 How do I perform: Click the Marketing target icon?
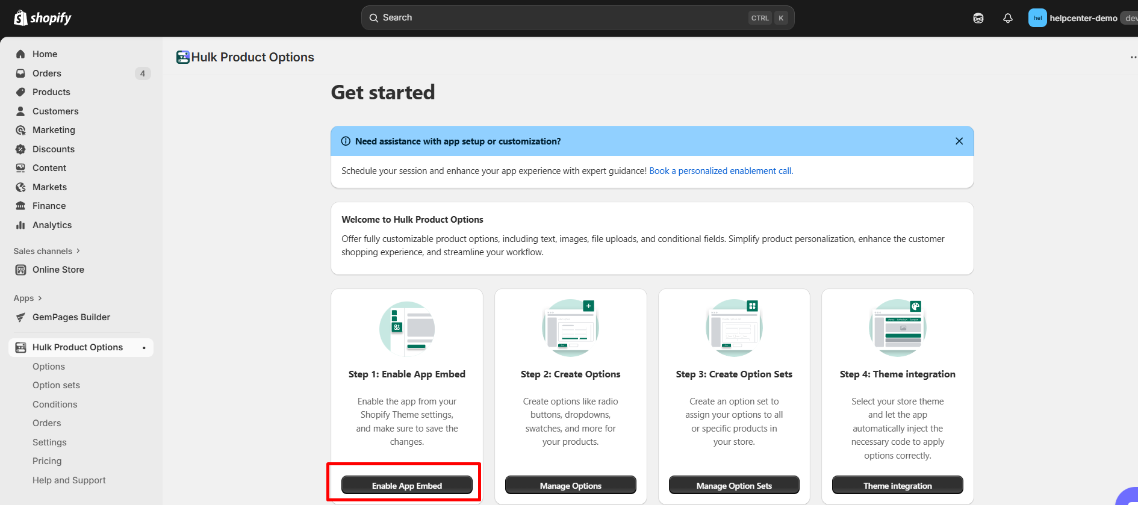coord(20,130)
